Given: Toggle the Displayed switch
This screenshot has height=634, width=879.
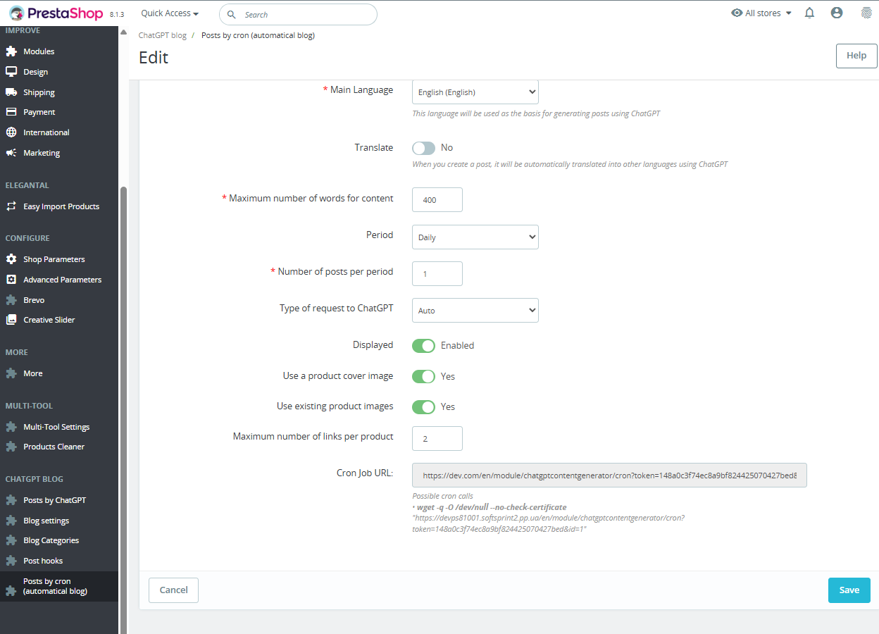Looking at the screenshot, I should [x=423, y=346].
